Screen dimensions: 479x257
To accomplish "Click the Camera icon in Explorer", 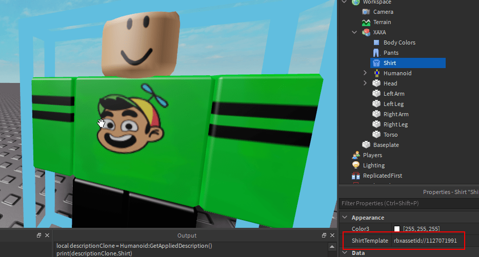I will [x=366, y=12].
